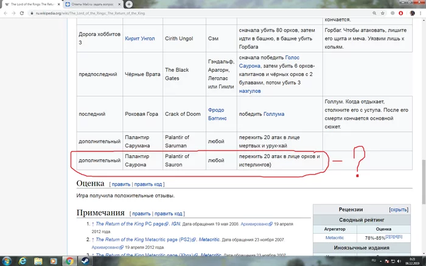Click the Оценка section heading

(90, 183)
